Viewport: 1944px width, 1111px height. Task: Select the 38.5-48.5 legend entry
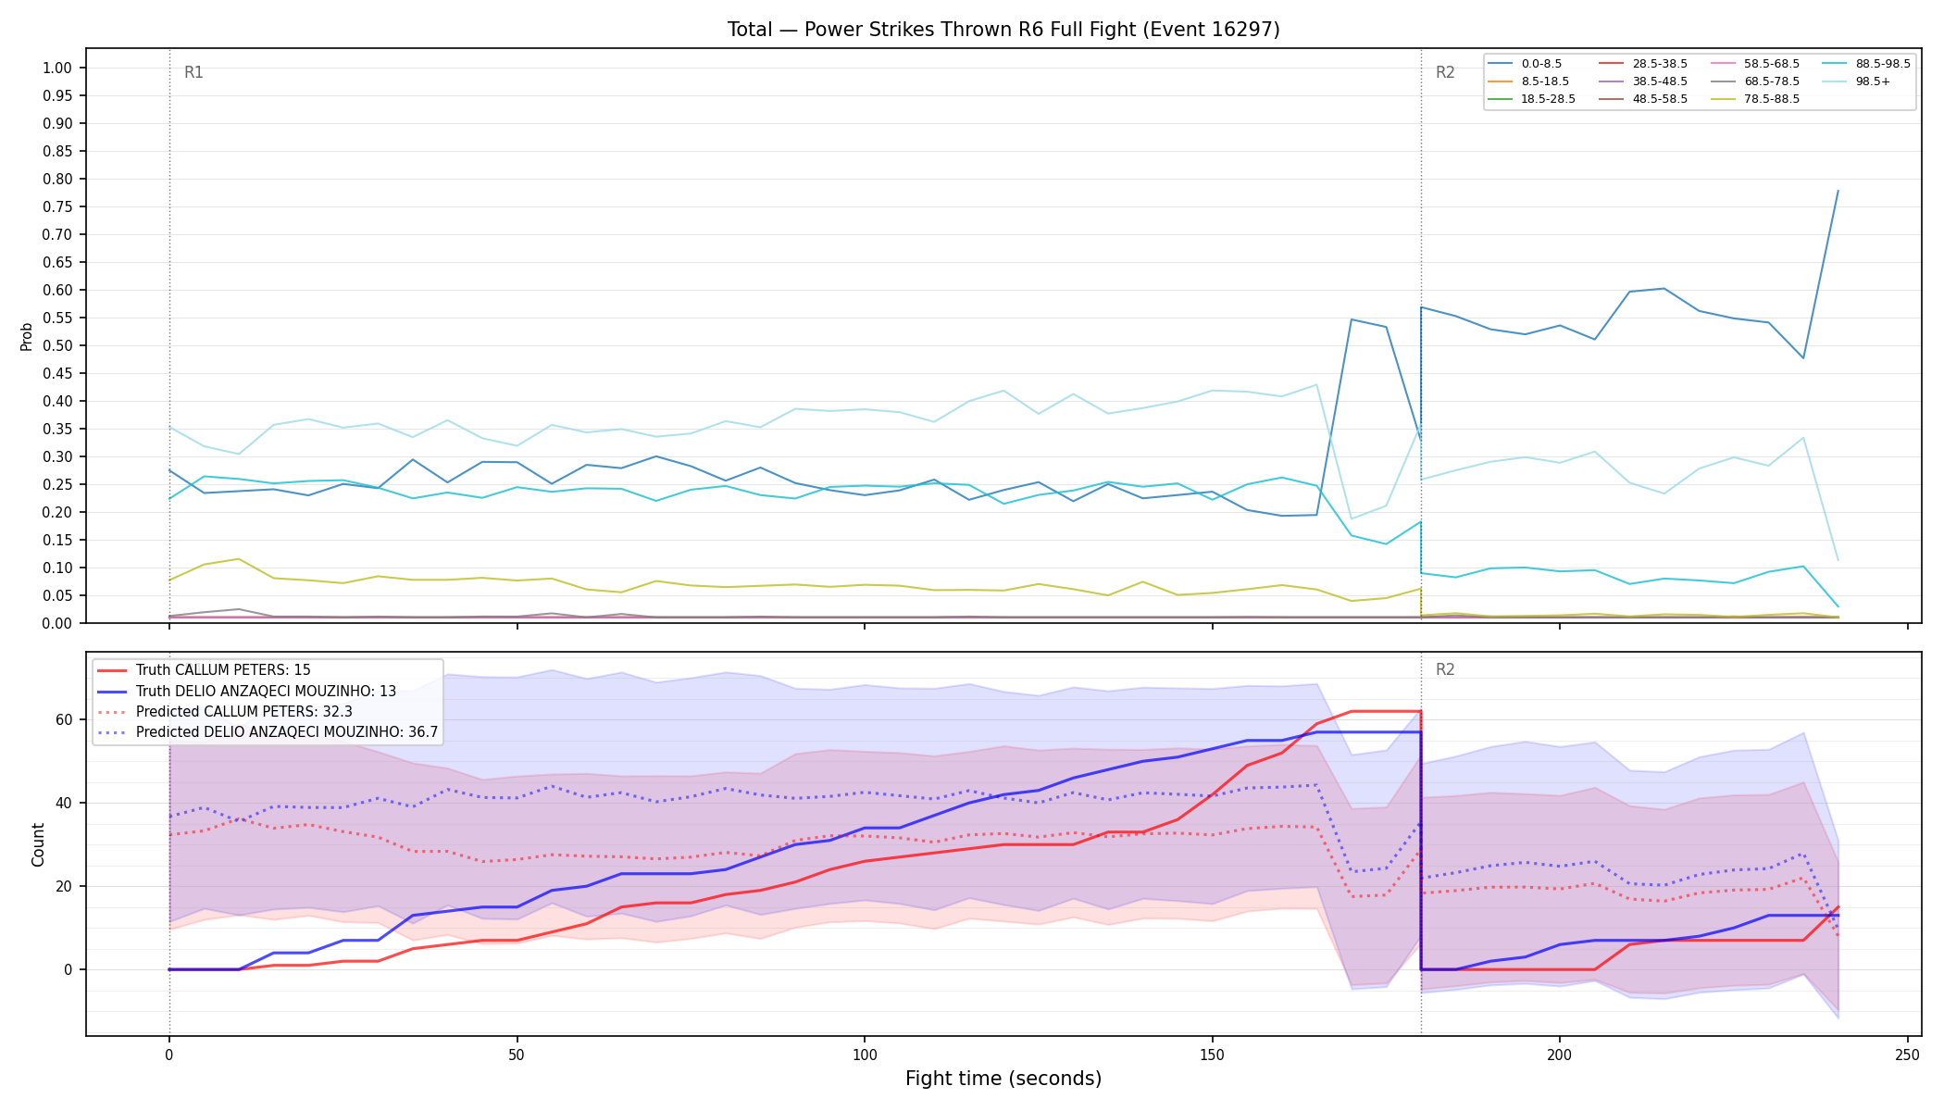point(1643,81)
